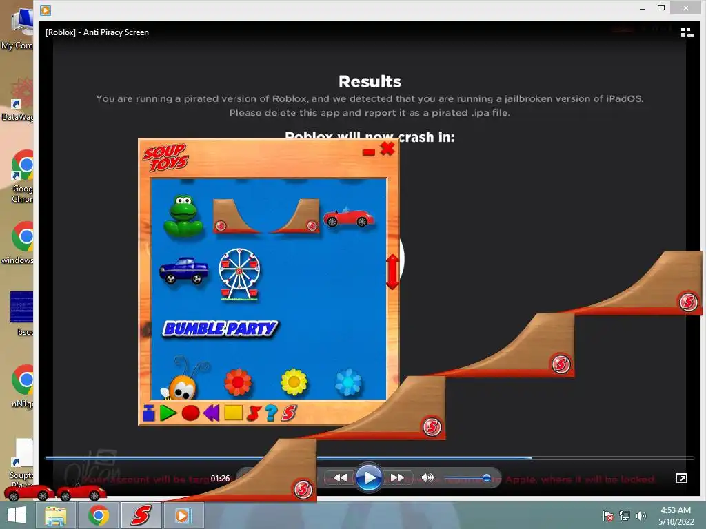This screenshot has width=706, height=529.
Task: Select the orange bumble bee toy
Action: click(182, 379)
